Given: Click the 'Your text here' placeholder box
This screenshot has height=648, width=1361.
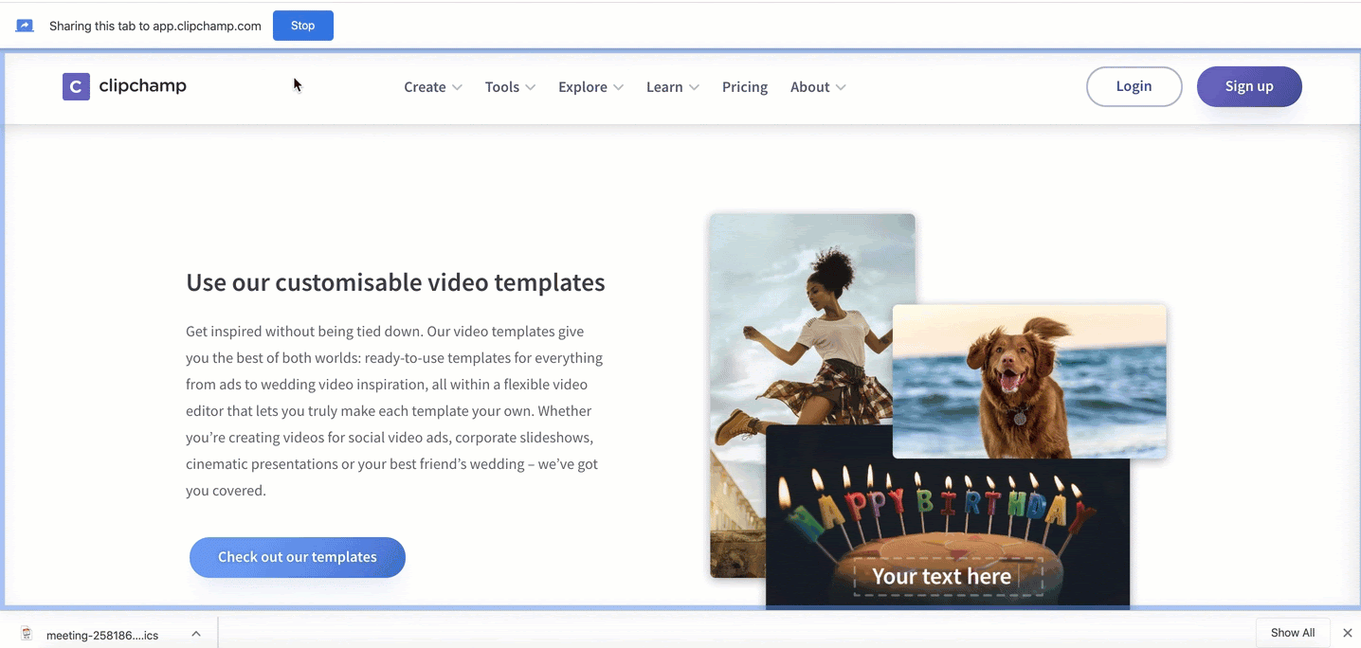Looking at the screenshot, I should (948, 576).
